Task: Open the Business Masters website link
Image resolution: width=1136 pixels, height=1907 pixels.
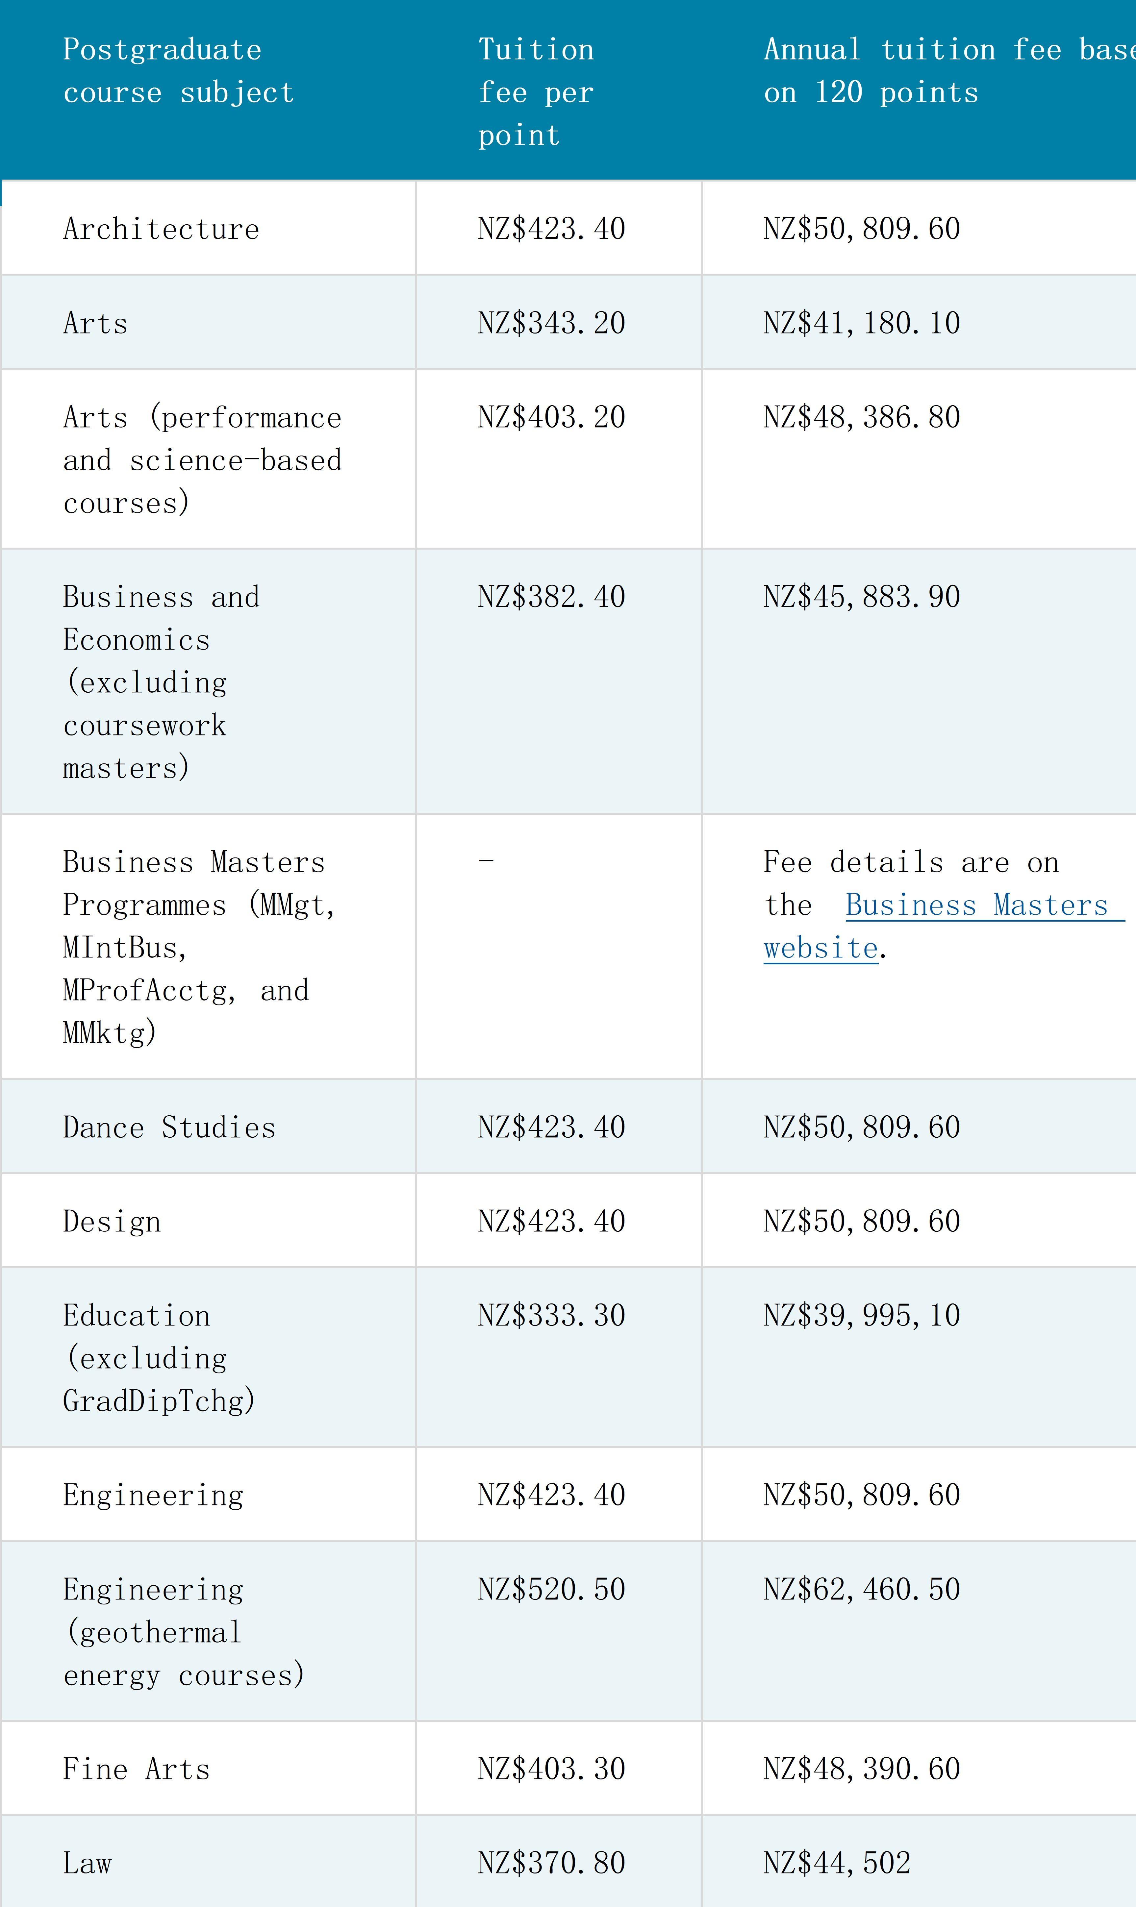Action: (x=976, y=905)
